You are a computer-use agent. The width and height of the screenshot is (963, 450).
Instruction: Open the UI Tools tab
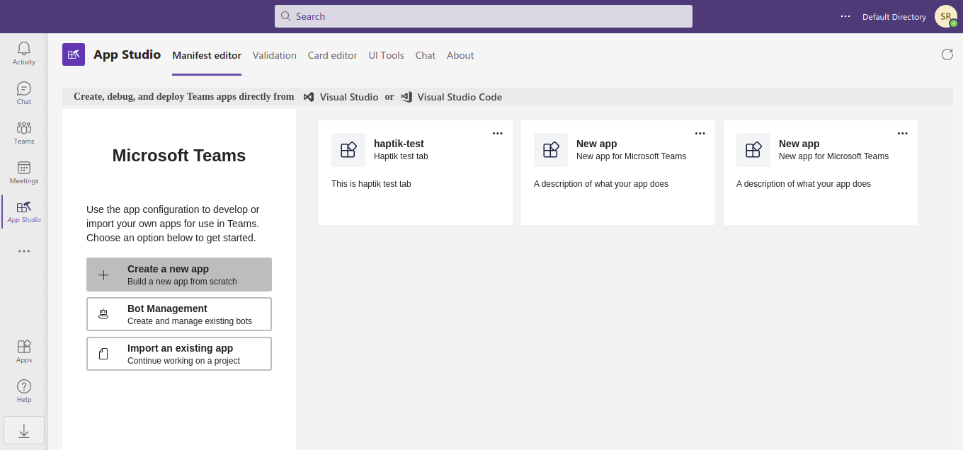click(x=387, y=55)
